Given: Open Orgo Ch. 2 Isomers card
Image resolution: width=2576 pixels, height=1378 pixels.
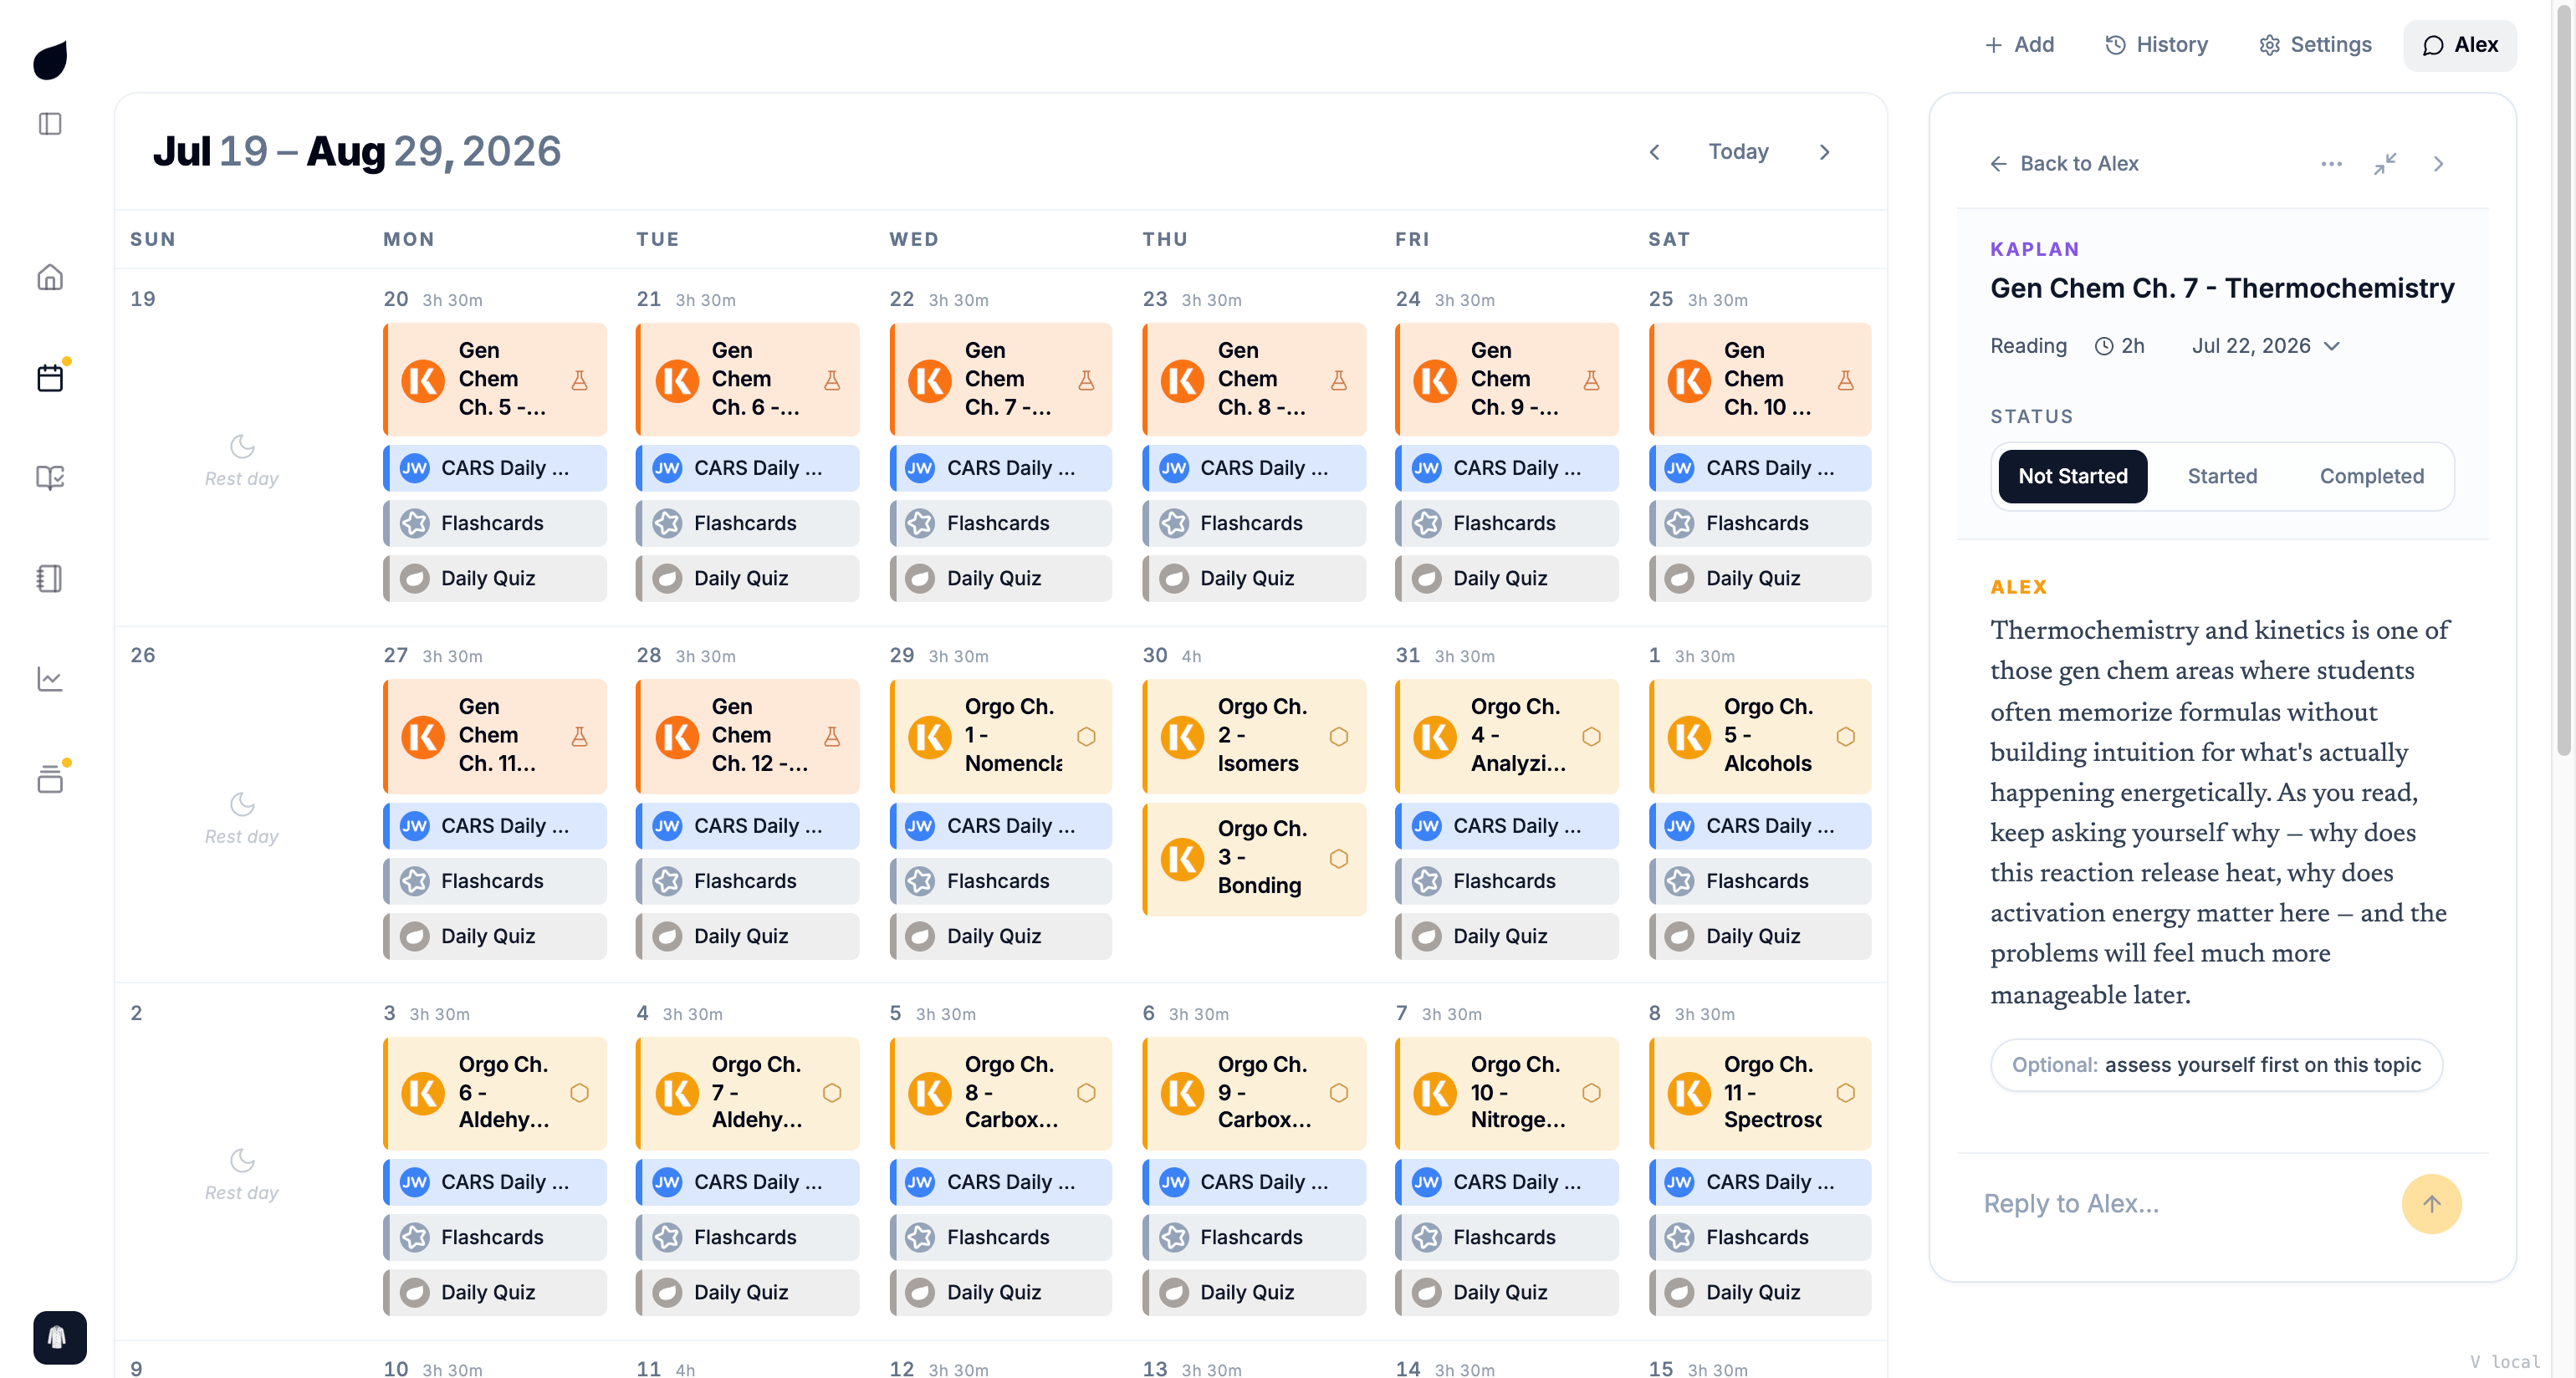Looking at the screenshot, I should coord(1254,736).
